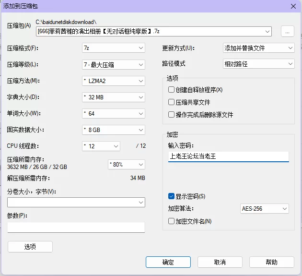Focus the 参数 input field
The height and width of the screenshot is (276, 302).
point(76,227)
